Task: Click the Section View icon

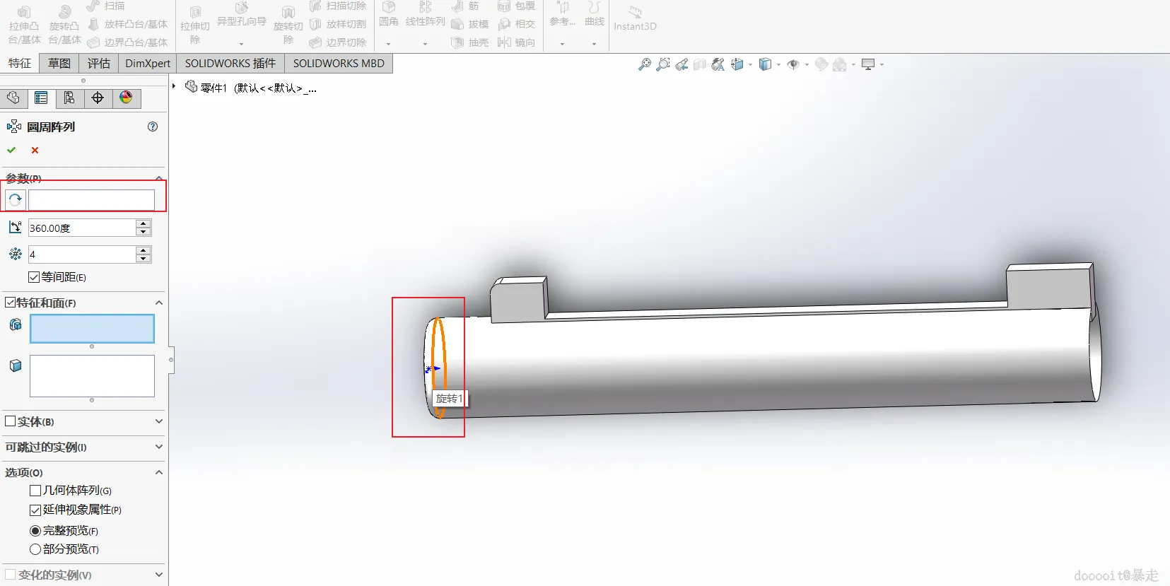Action: (700, 64)
